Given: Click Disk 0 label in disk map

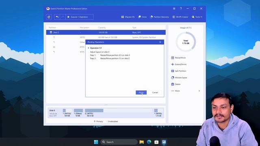Looking at the screenshot, I should [x=52, y=110].
